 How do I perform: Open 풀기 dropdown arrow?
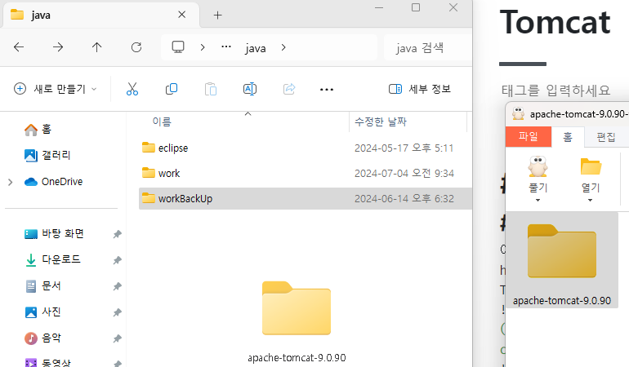538,200
